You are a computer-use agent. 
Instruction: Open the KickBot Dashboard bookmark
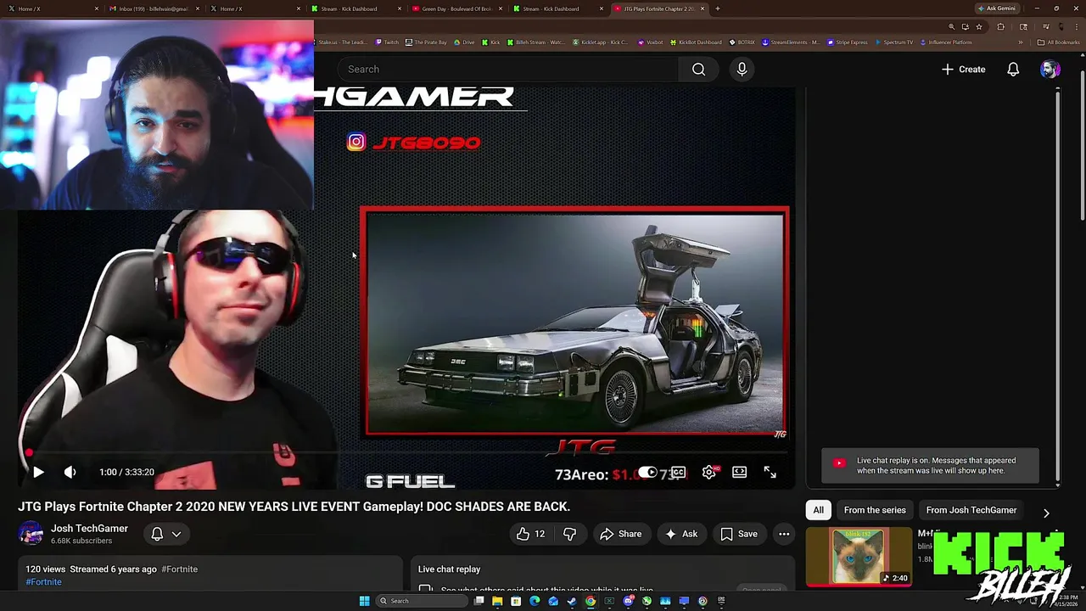point(697,42)
